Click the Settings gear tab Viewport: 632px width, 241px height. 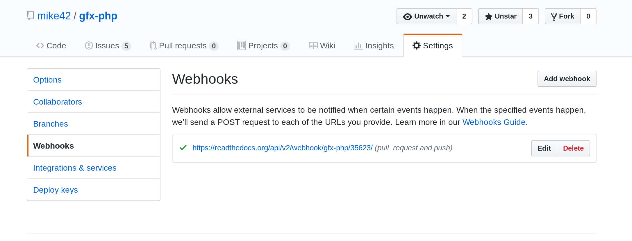(433, 46)
